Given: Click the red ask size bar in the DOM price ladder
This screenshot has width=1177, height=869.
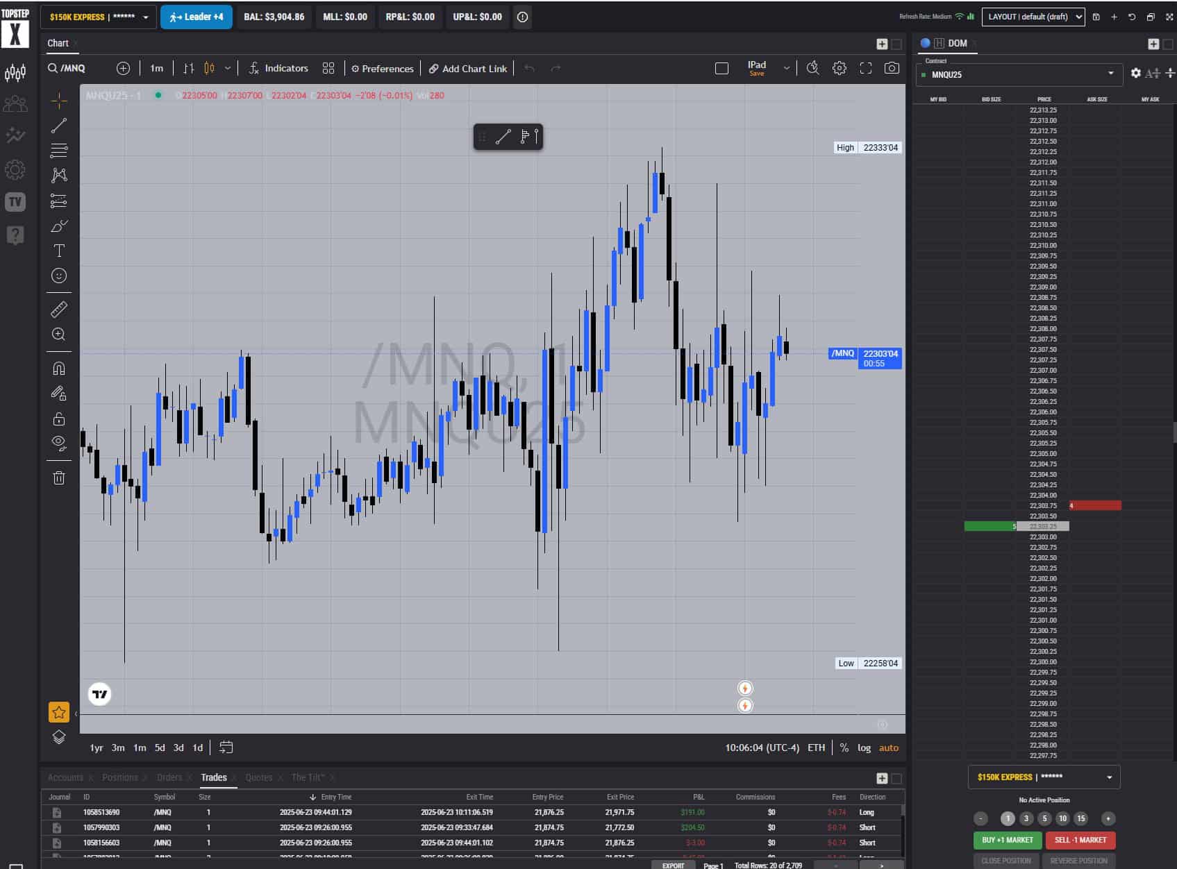Looking at the screenshot, I should pos(1095,505).
